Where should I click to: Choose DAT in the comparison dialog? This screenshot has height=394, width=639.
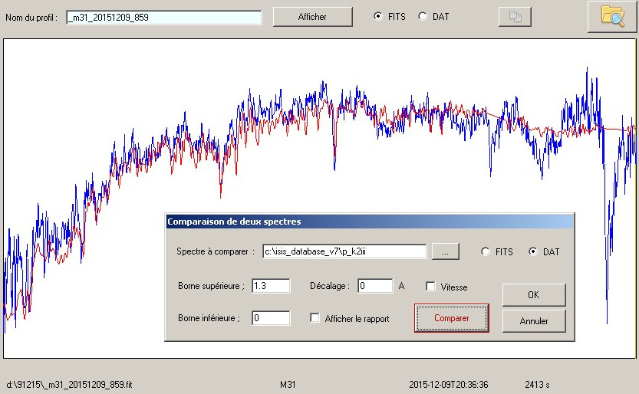coord(533,251)
